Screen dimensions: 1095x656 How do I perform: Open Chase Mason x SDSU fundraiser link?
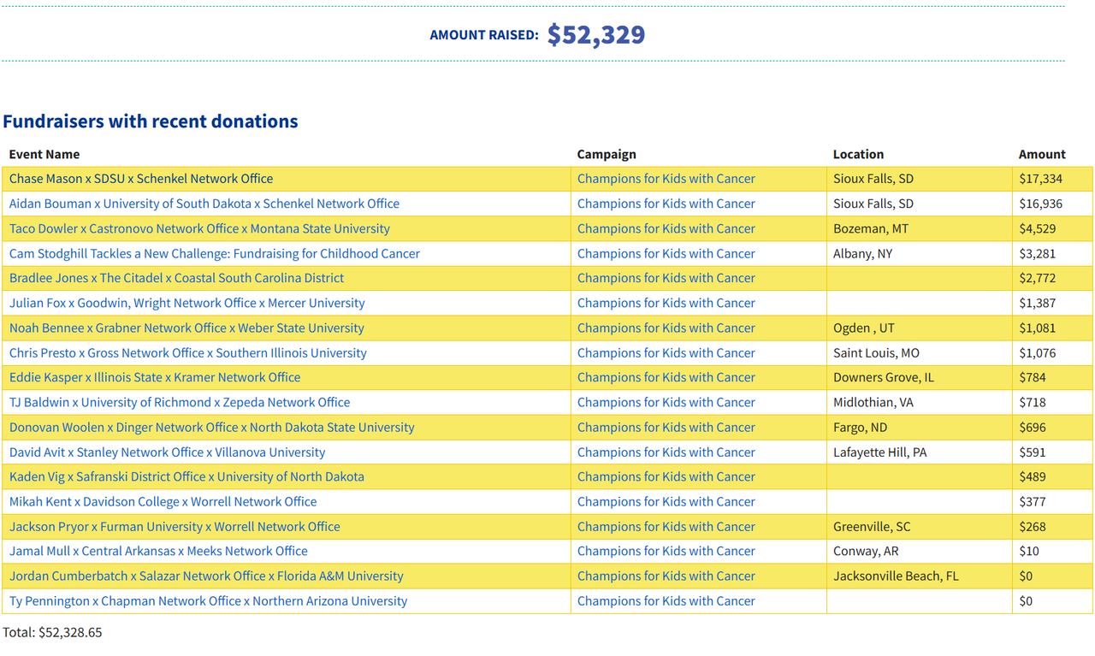click(x=141, y=179)
